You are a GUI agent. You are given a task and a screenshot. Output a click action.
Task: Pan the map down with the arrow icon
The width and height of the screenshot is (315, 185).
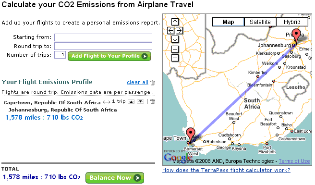(x=175, y=39)
